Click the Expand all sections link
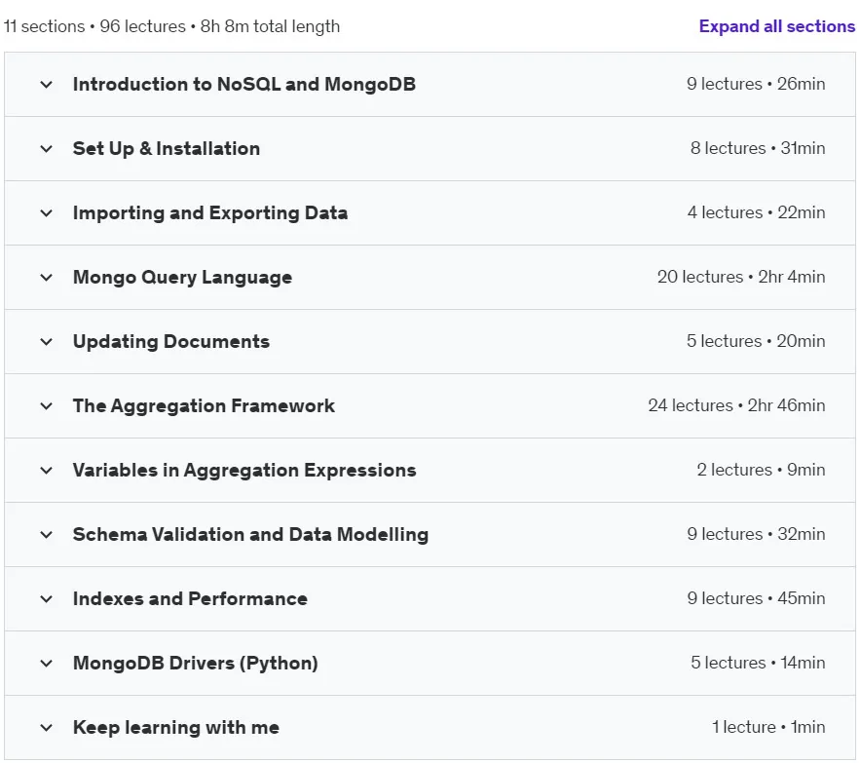Viewport: 860px width, 763px height. tap(776, 26)
